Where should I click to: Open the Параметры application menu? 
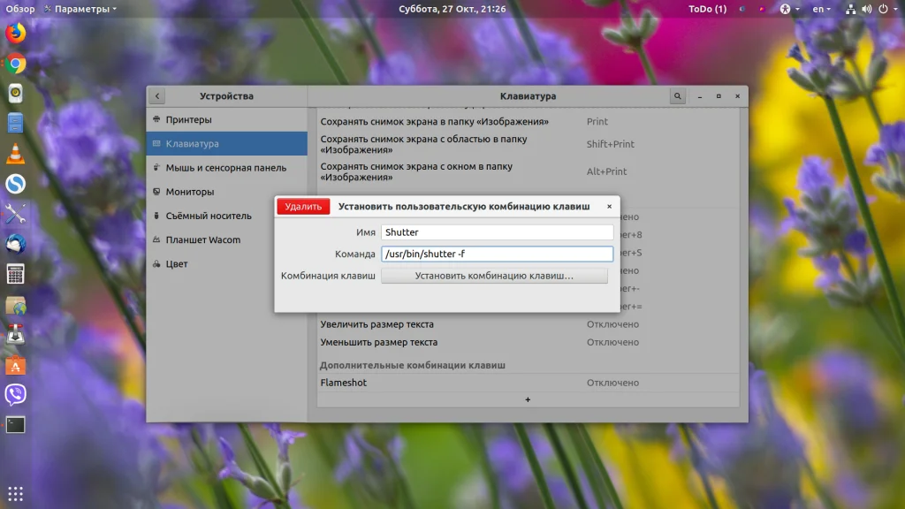coord(80,9)
